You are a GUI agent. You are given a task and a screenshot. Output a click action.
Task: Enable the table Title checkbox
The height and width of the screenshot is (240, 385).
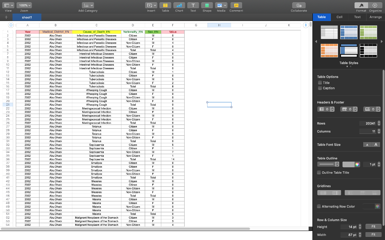tap(319, 82)
